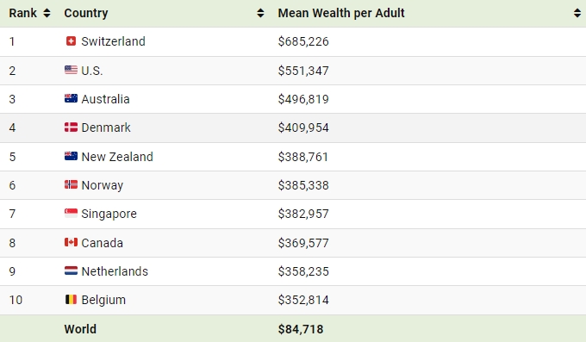Click the Country column header label
Viewport: 586px width, 342px height.
(x=86, y=13)
